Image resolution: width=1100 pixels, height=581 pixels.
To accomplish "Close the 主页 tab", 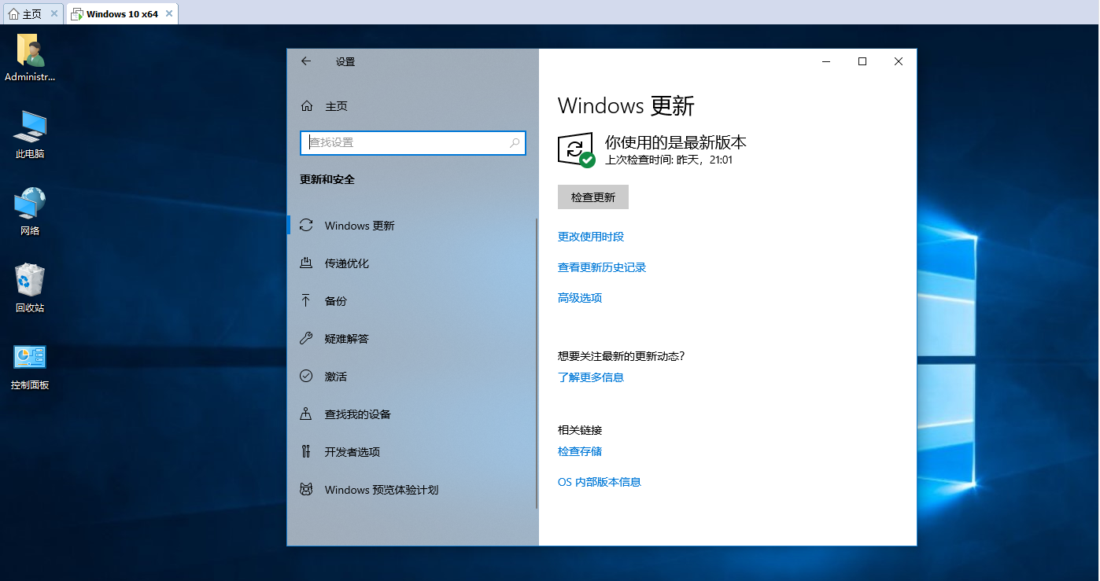I will click(x=54, y=13).
